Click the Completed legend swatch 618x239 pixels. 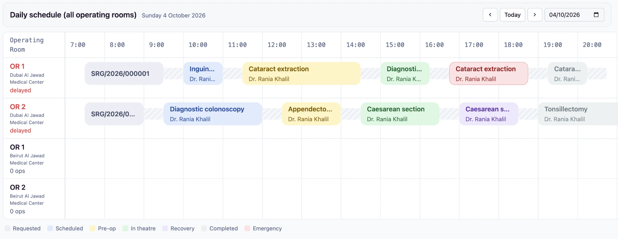[204, 228]
